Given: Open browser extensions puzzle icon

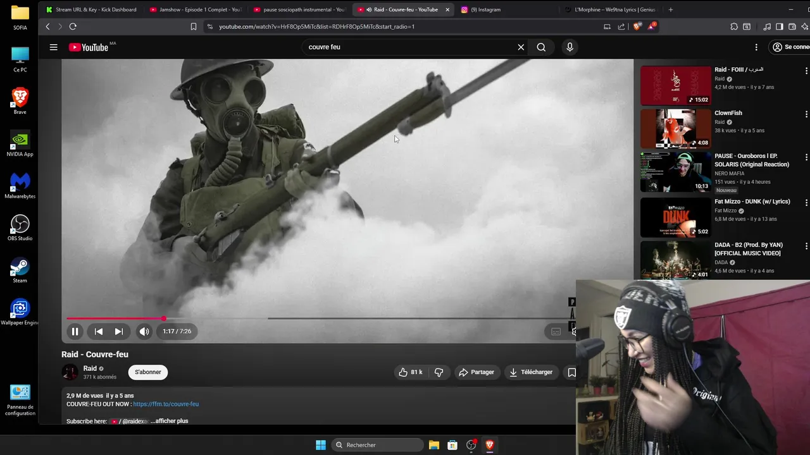Looking at the screenshot, I should coord(734,27).
